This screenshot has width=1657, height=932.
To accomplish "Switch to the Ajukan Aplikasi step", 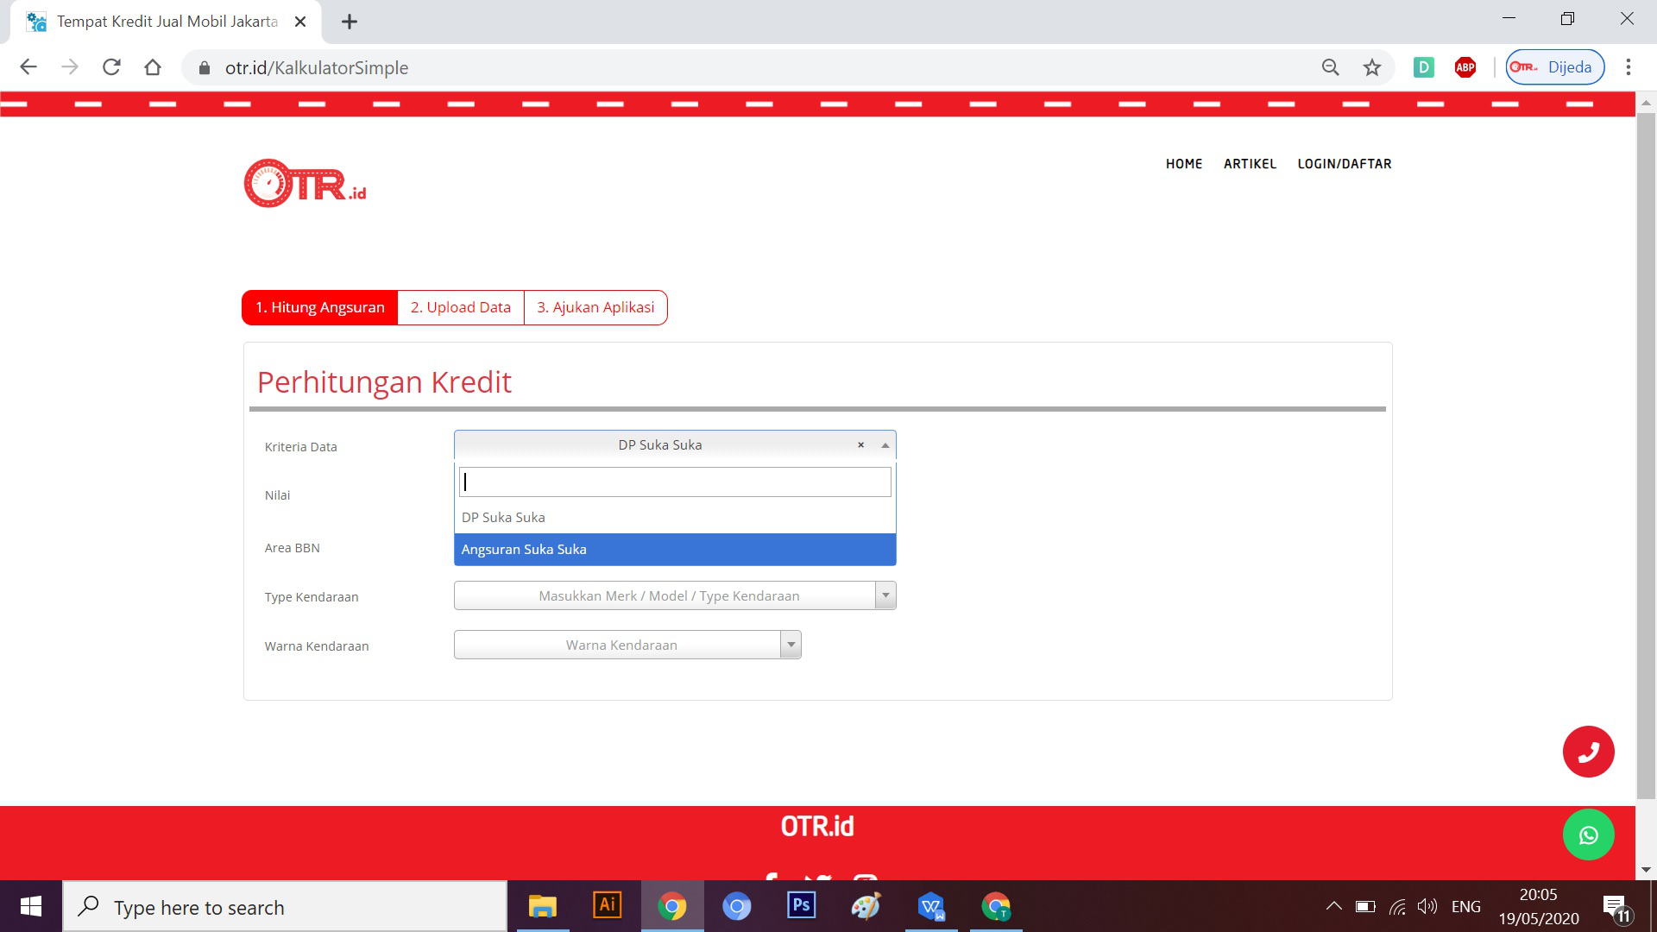I will click(x=595, y=308).
